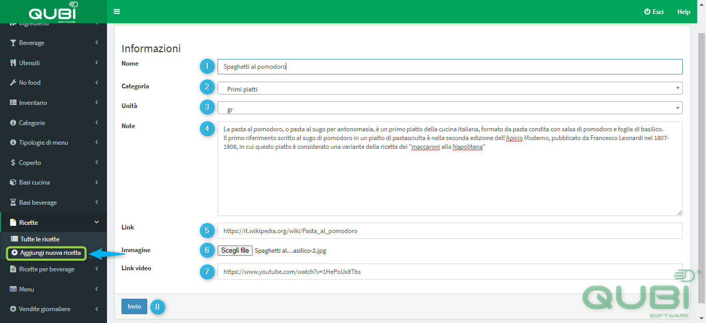The image size is (706, 323).
Task: Expand the Utensili section chevron
Action: coord(97,63)
